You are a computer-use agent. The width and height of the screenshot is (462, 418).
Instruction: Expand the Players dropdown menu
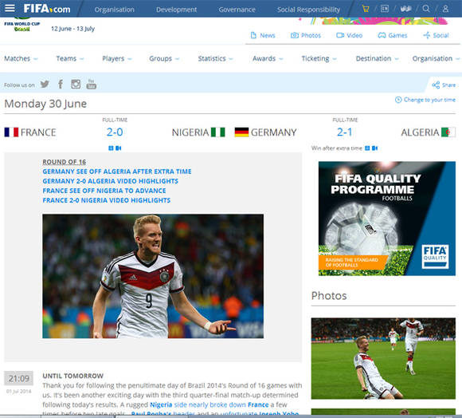tap(116, 59)
